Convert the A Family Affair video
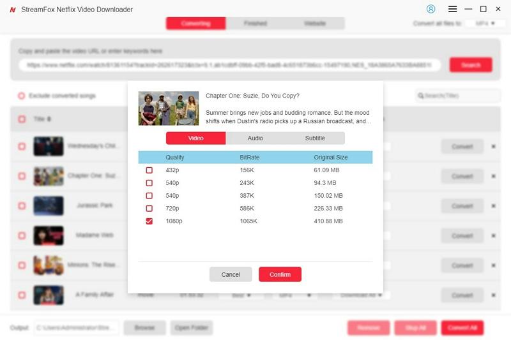 tap(462, 295)
